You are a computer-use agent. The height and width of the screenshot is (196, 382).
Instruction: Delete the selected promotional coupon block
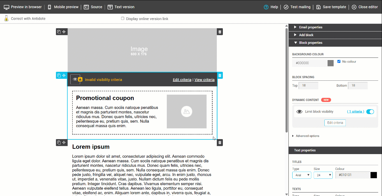click(x=220, y=76)
